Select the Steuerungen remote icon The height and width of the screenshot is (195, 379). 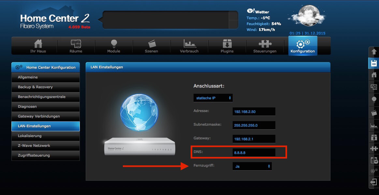(265, 46)
